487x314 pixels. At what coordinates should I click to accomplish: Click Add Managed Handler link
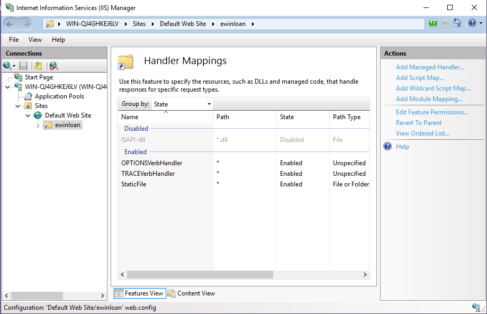point(430,67)
